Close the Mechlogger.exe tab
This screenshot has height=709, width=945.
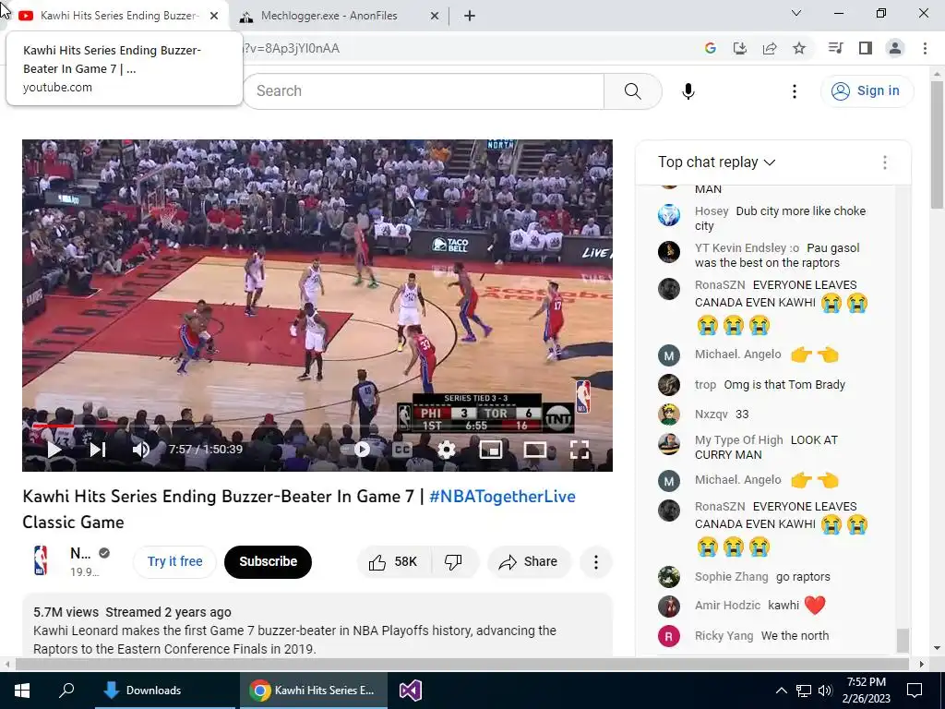pyautogui.click(x=435, y=17)
